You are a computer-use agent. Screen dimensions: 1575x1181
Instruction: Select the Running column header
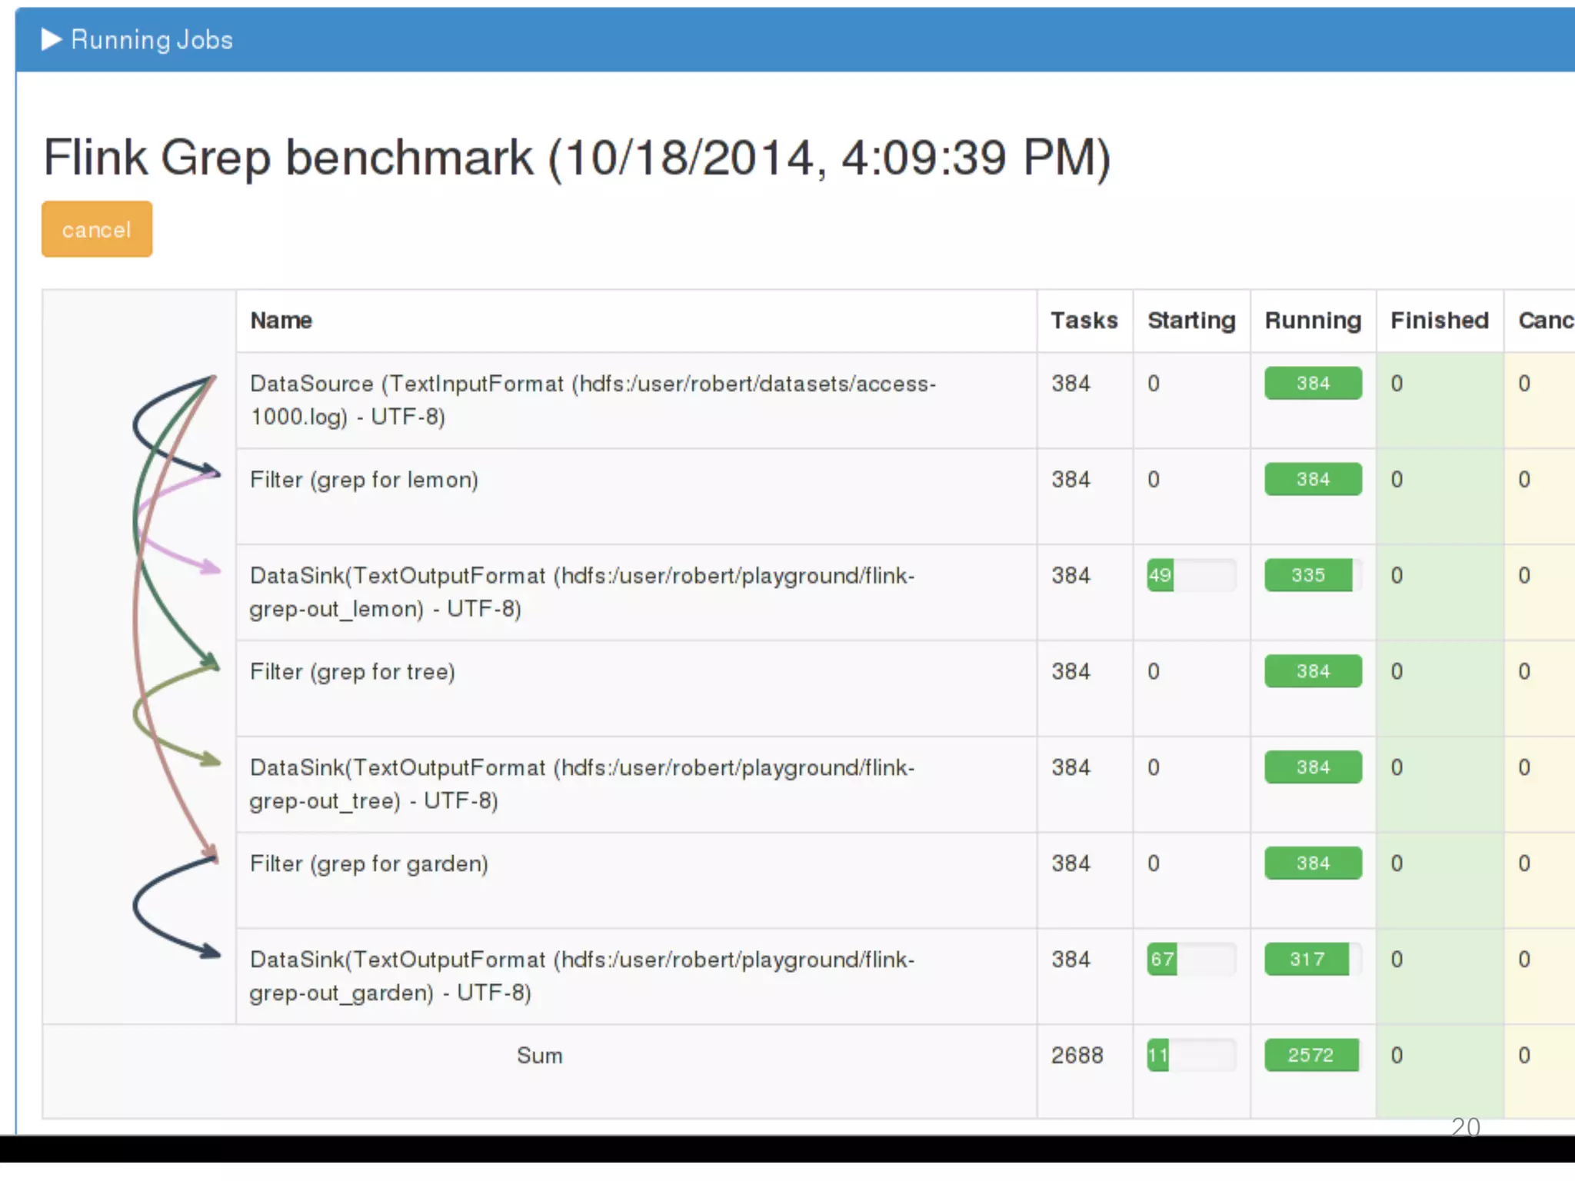click(x=1312, y=321)
